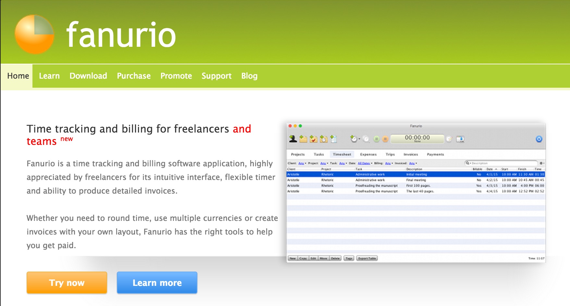Click the new invoice document icon

click(x=334, y=139)
